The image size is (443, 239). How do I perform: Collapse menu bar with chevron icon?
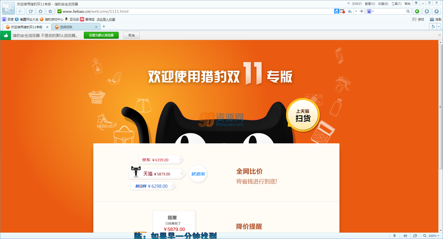click(348, 4)
